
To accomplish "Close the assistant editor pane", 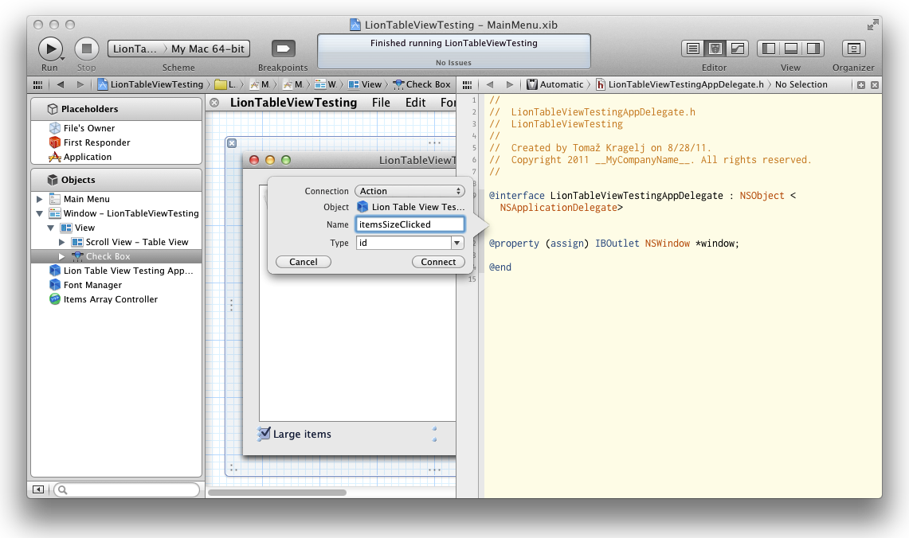I will (x=875, y=85).
